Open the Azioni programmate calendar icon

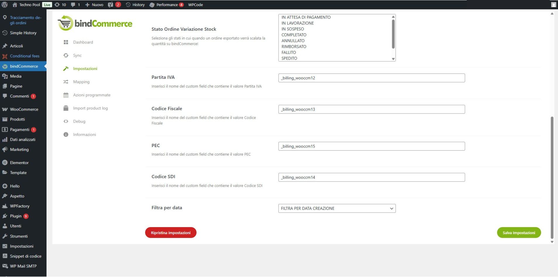click(x=66, y=95)
